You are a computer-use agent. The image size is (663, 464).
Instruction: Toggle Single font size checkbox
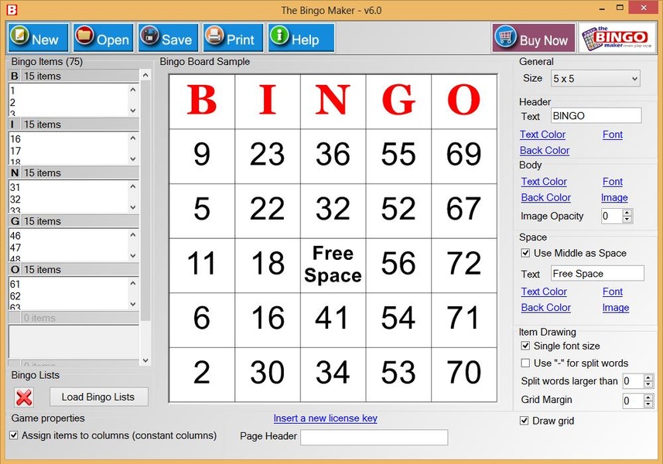coord(525,346)
